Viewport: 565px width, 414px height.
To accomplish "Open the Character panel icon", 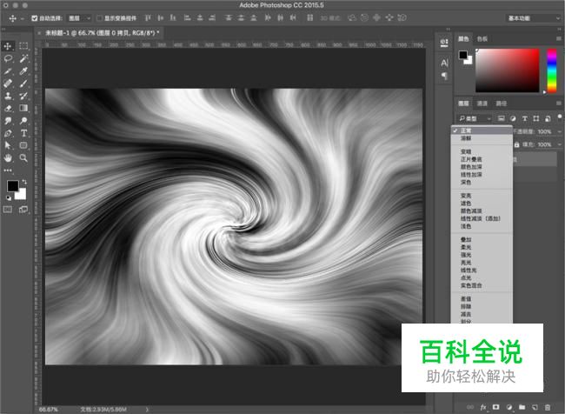I will tap(444, 63).
